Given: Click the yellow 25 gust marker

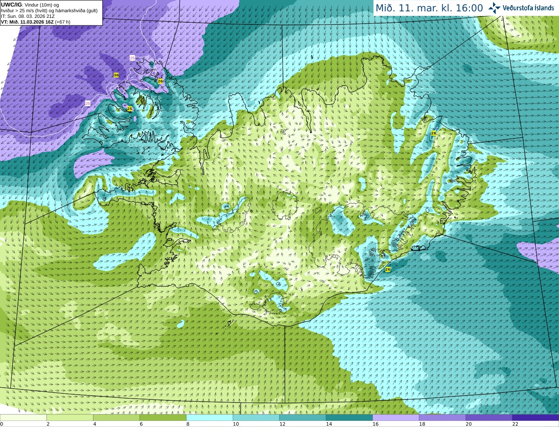Looking at the screenshot, I should tap(129, 109).
